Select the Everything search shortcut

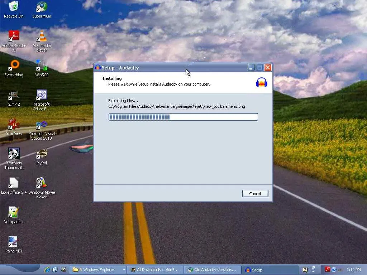click(x=14, y=68)
